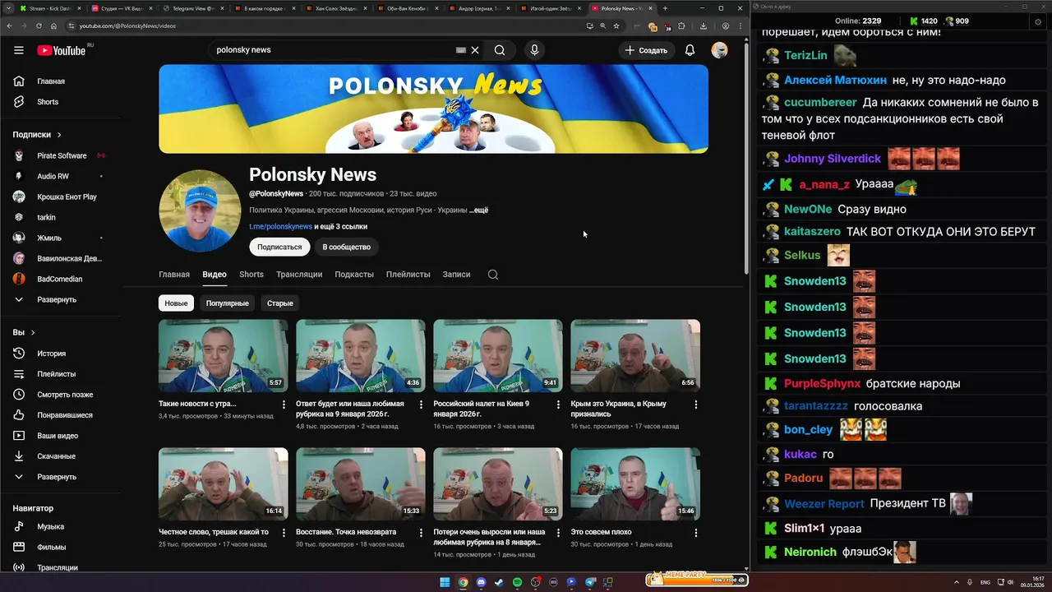1052x592 pixels.
Task: Open the notifications bell
Action: [690, 50]
